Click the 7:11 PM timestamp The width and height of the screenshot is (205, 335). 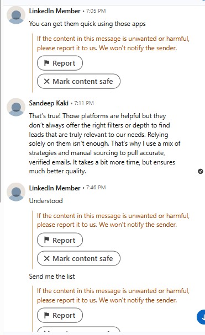84,103
